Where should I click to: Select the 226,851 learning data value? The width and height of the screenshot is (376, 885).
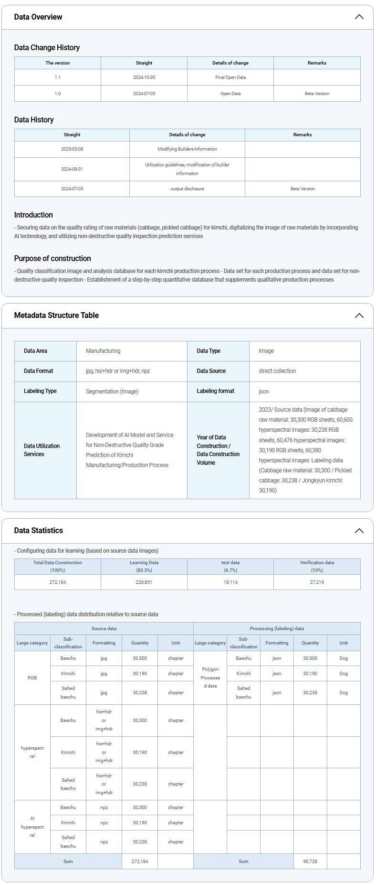click(144, 582)
